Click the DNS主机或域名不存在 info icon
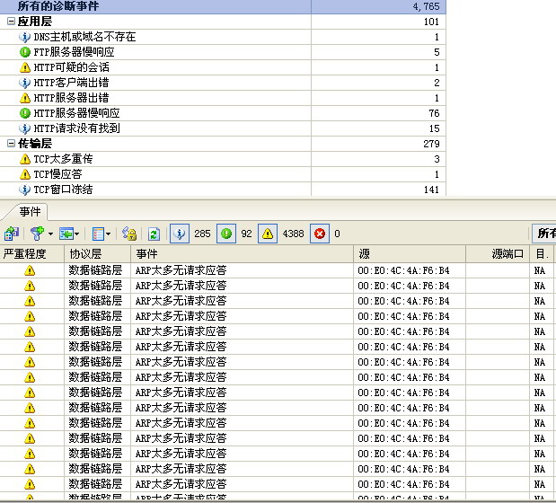The width and height of the screenshot is (556, 503). 25,37
